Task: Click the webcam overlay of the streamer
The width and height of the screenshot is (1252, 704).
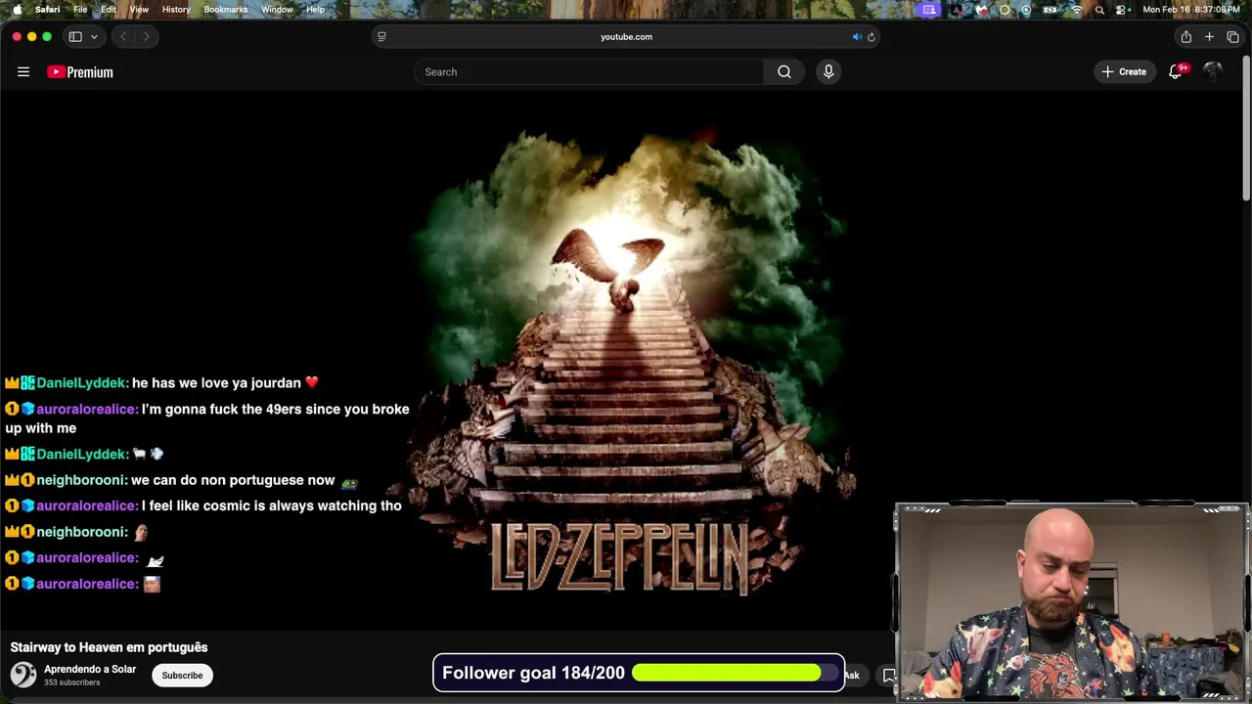Action: (1071, 601)
